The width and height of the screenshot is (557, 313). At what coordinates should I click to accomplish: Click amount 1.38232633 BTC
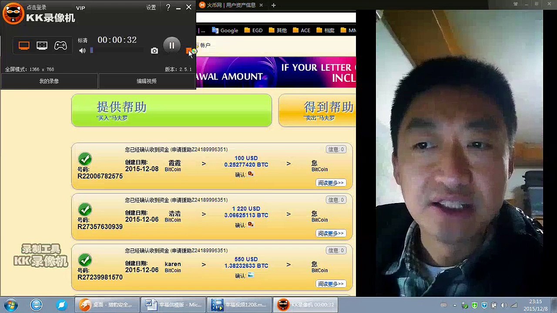pyautogui.click(x=246, y=266)
